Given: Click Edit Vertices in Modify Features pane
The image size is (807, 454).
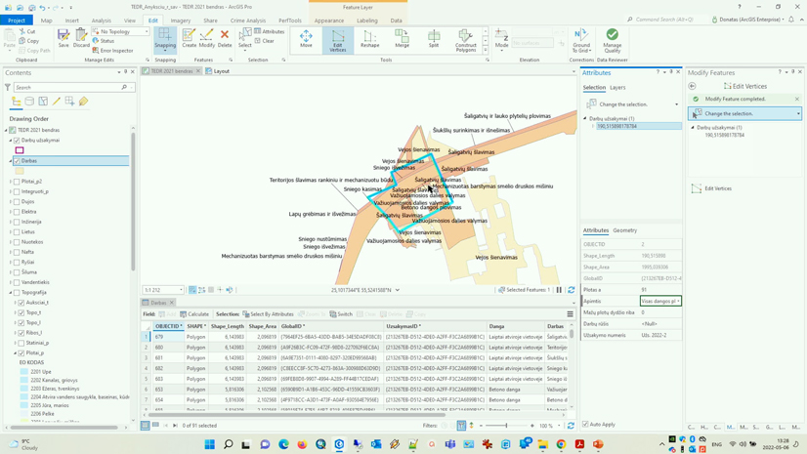Looking at the screenshot, I should [712, 188].
